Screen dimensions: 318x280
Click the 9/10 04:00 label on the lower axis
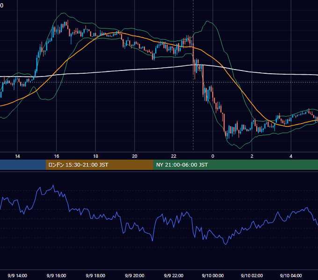(291, 275)
